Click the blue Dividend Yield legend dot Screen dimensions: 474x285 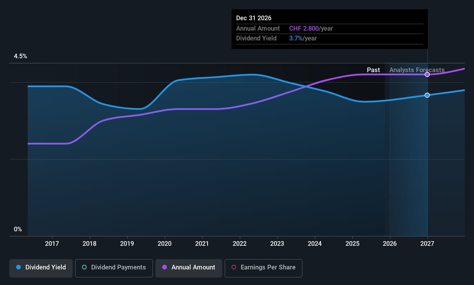(x=18, y=267)
